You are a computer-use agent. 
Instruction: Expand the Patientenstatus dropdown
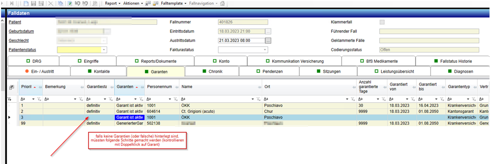click(104, 49)
